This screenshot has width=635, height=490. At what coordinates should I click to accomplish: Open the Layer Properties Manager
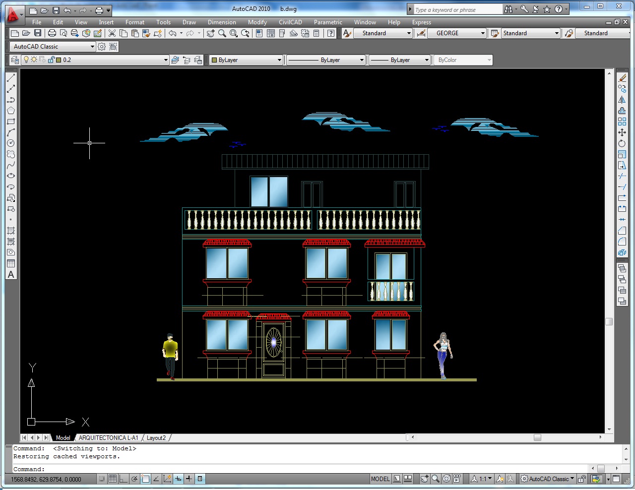[x=15, y=60]
